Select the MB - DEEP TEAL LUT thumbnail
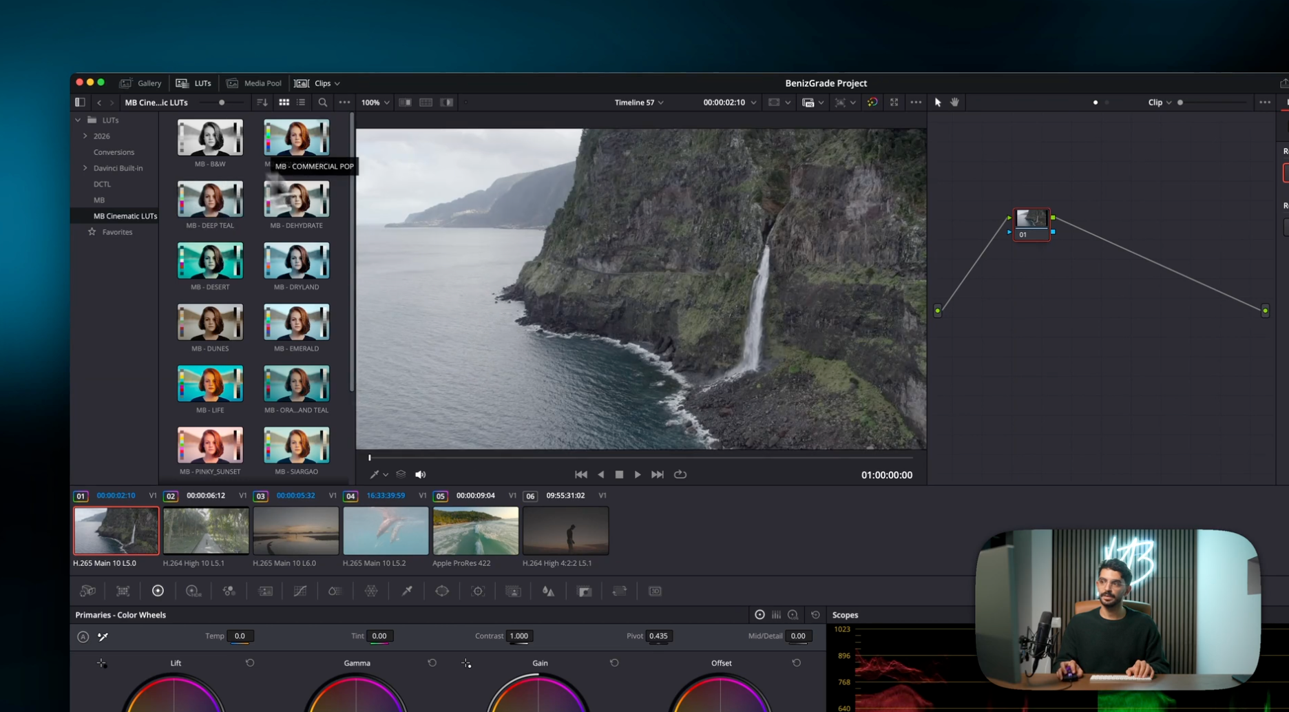Image resolution: width=1289 pixels, height=712 pixels. click(210, 199)
